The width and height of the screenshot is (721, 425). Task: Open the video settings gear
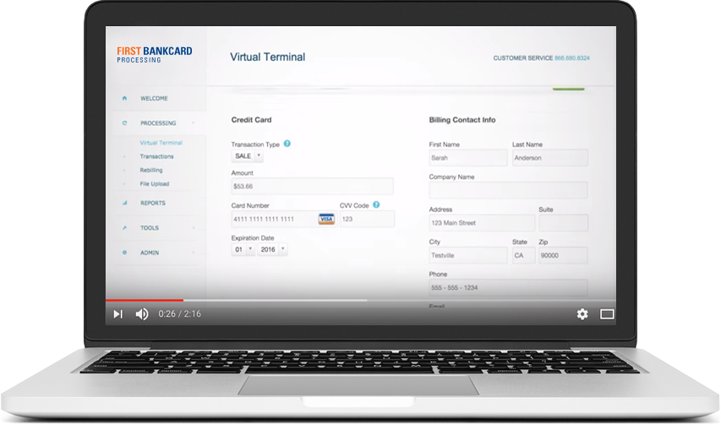(x=582, y=314)
